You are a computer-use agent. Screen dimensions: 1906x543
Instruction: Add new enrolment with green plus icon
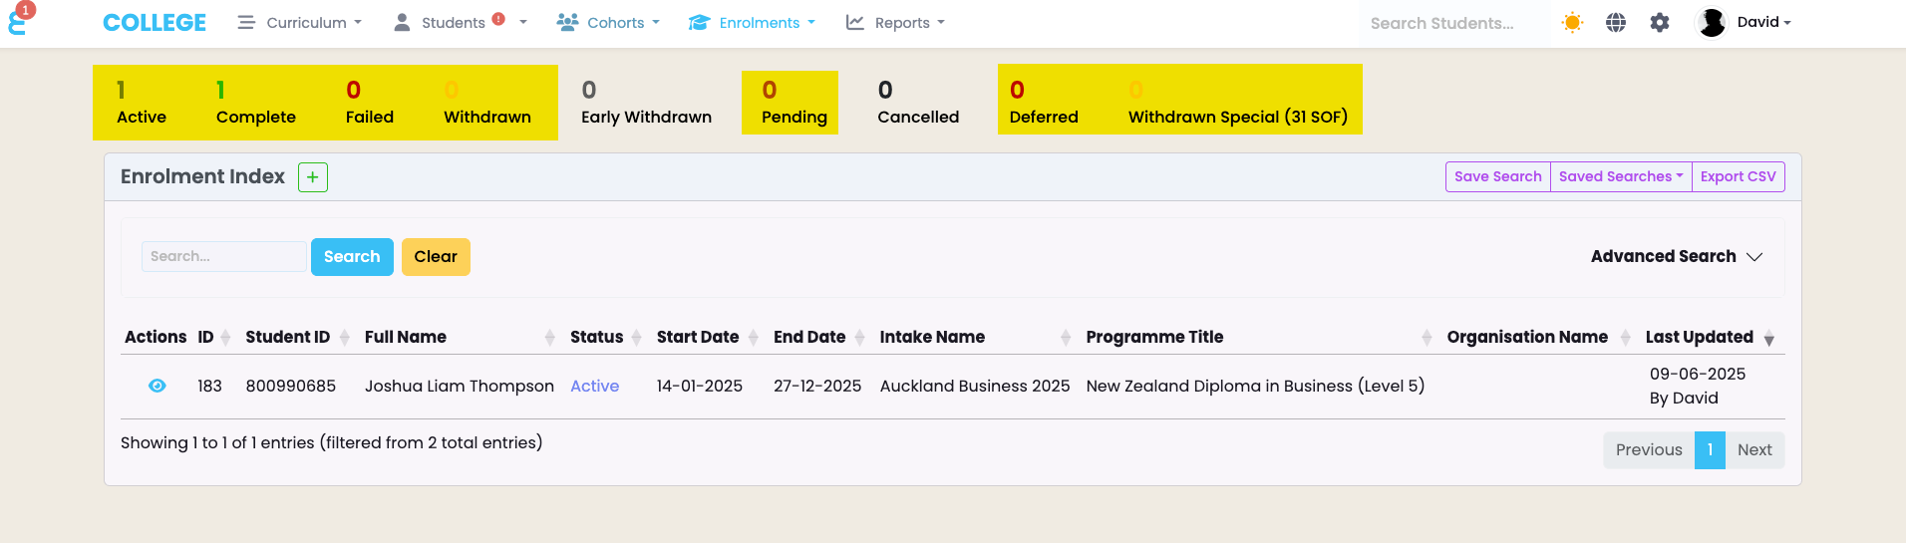coord(313,177)
